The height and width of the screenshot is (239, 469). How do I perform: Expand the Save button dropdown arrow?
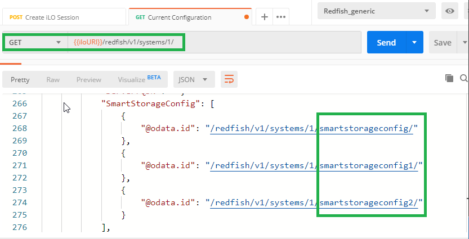tap(465, 42)
